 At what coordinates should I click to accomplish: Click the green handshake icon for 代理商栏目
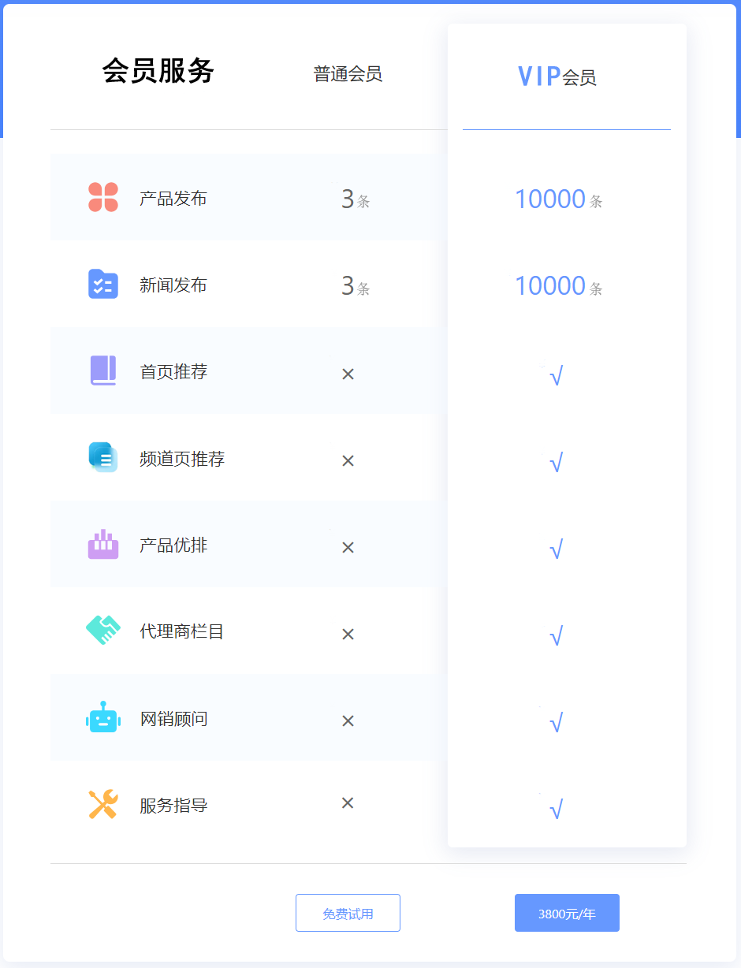point(103,631)
